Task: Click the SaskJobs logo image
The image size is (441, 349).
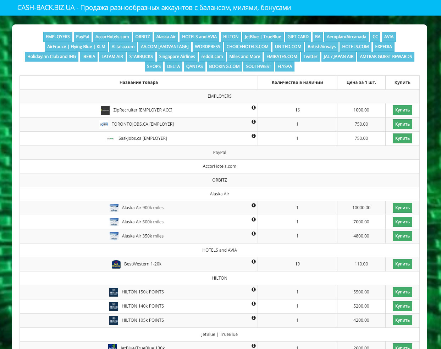Action: (x=111, y=138)
